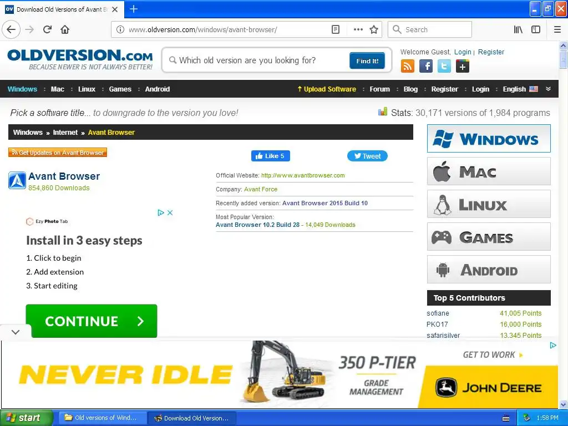Click AdChoices icon on John Deere banner
The width and height of the screenshot is (568, 426).
click(x=553, y=345)
